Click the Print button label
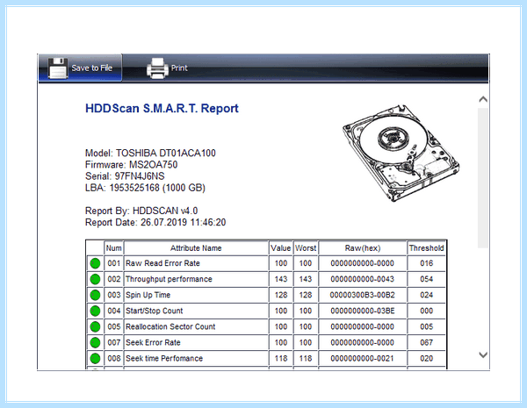Screen dimensions: 527x408 [x=179, y=68]
